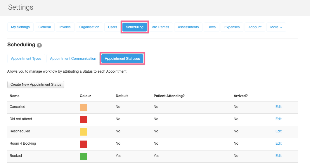
Task: Open the Account tab
Action: [255, 27]
